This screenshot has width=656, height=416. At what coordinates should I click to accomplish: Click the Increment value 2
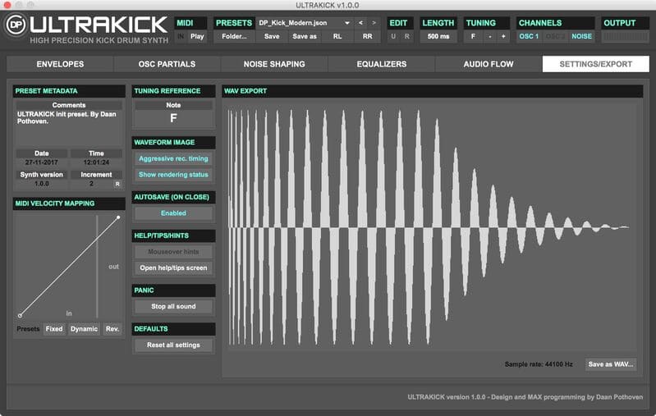[91, 184]
